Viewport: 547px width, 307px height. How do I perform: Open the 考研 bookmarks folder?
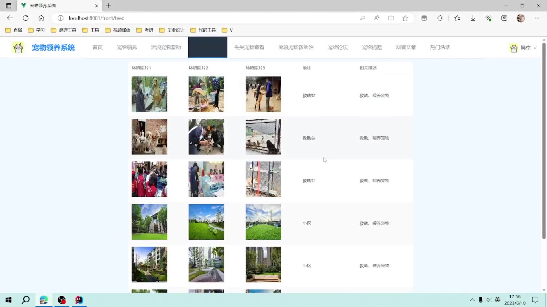tap(144, 30)
